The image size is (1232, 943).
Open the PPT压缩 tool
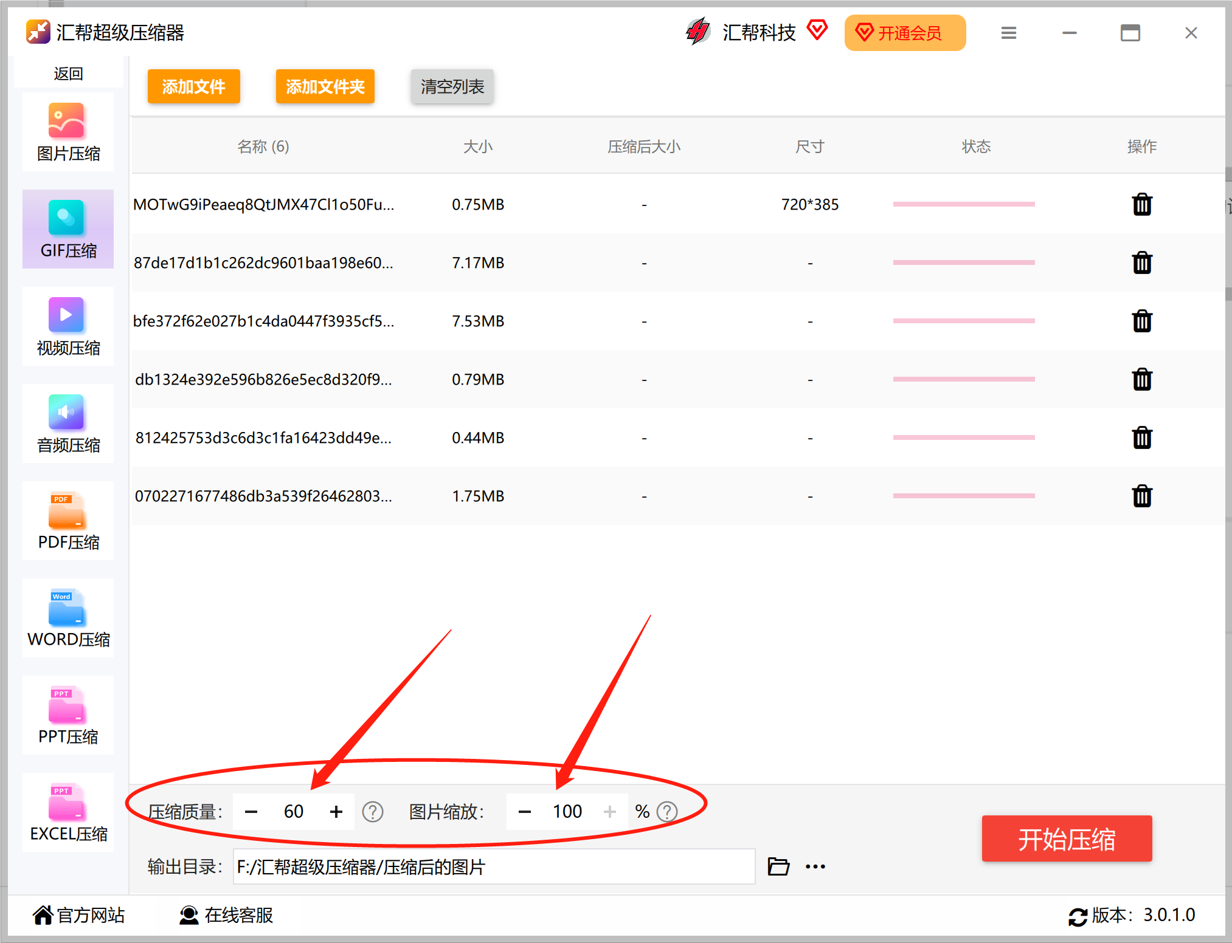(68, 715)
